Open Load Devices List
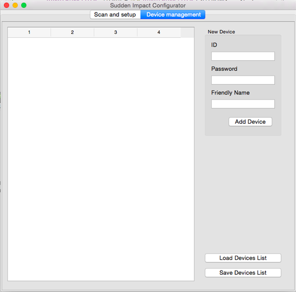 point(243,258)
